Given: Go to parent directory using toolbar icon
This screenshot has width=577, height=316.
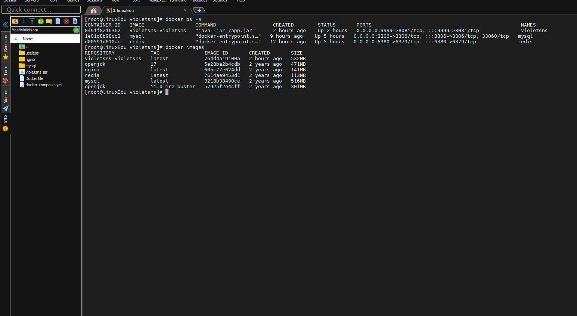Looking at the screenshot, I should [x=15, y=21].
